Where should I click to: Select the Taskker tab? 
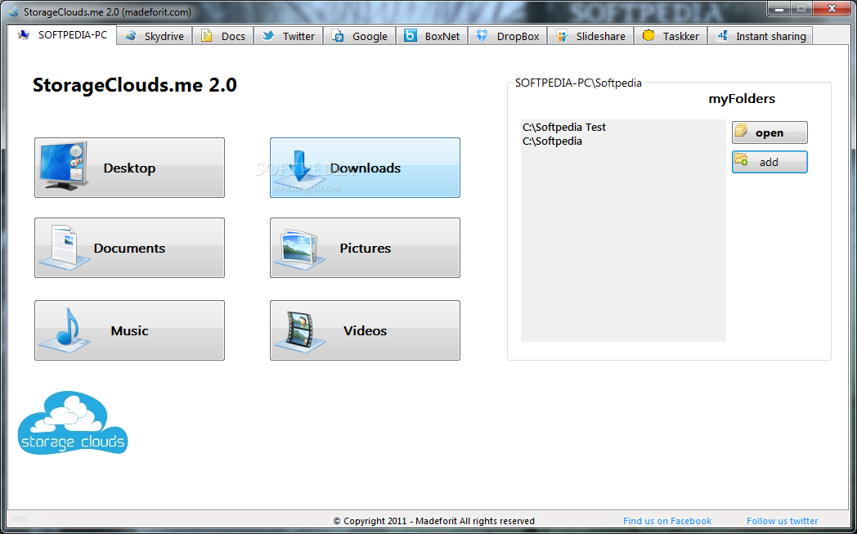tap(671, 36)
